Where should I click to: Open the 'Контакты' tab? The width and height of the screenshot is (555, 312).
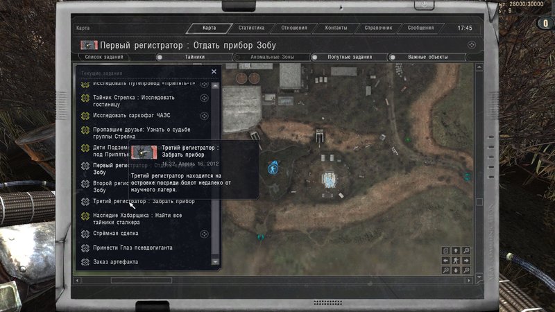336,28
